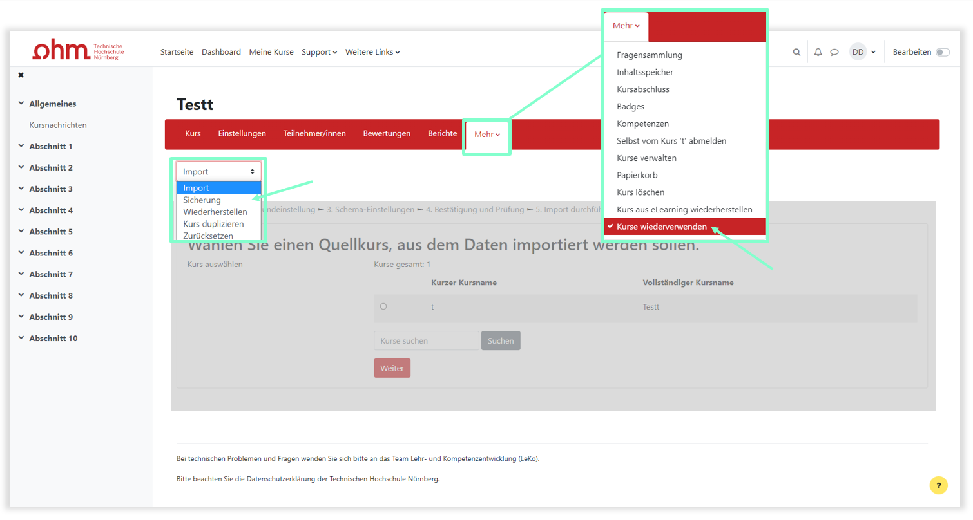The height and width of the screenshot is (520, 973).
Task: Switch to the Teilnehmer/innen tab
Action: coord(314,134)
